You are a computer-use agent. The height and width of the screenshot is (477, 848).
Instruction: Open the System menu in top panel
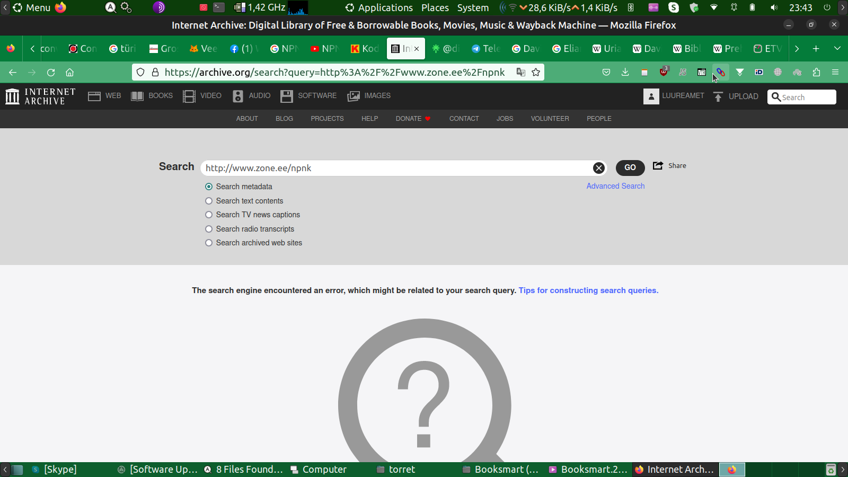tap(473, 7)
